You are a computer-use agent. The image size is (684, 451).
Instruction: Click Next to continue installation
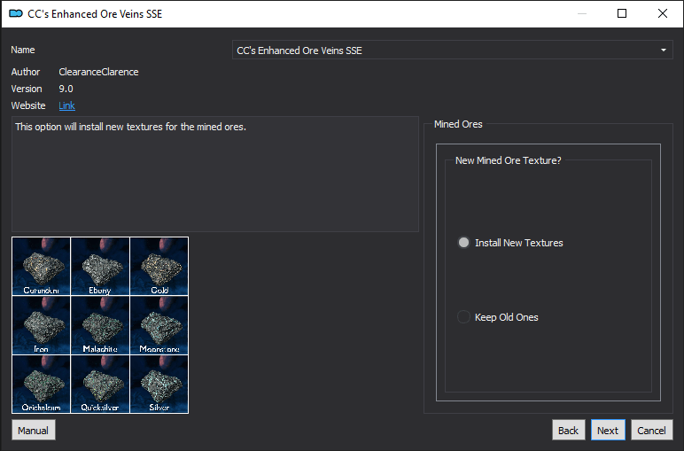click(x=608, y=431)
